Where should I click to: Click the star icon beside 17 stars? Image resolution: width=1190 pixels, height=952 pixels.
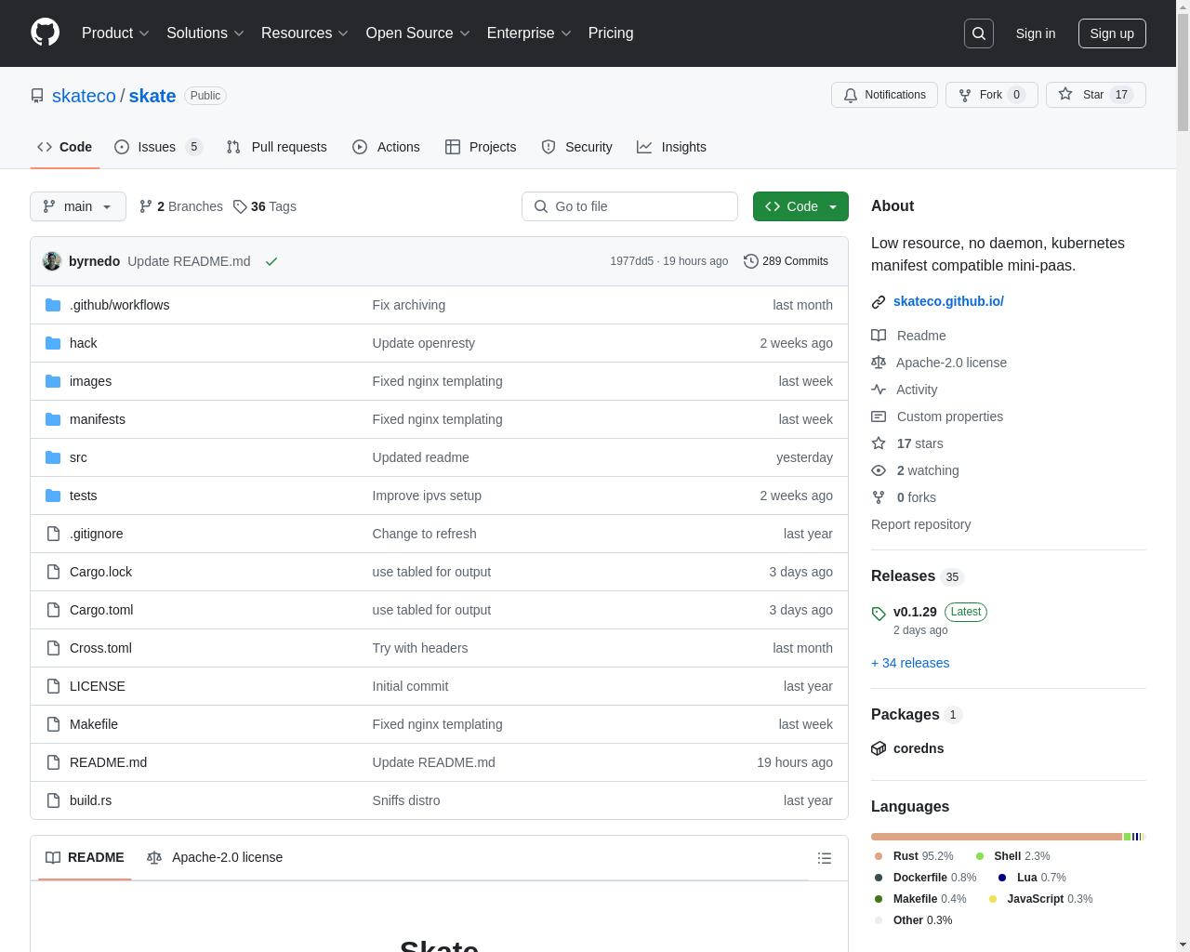[x=879, y=443]
